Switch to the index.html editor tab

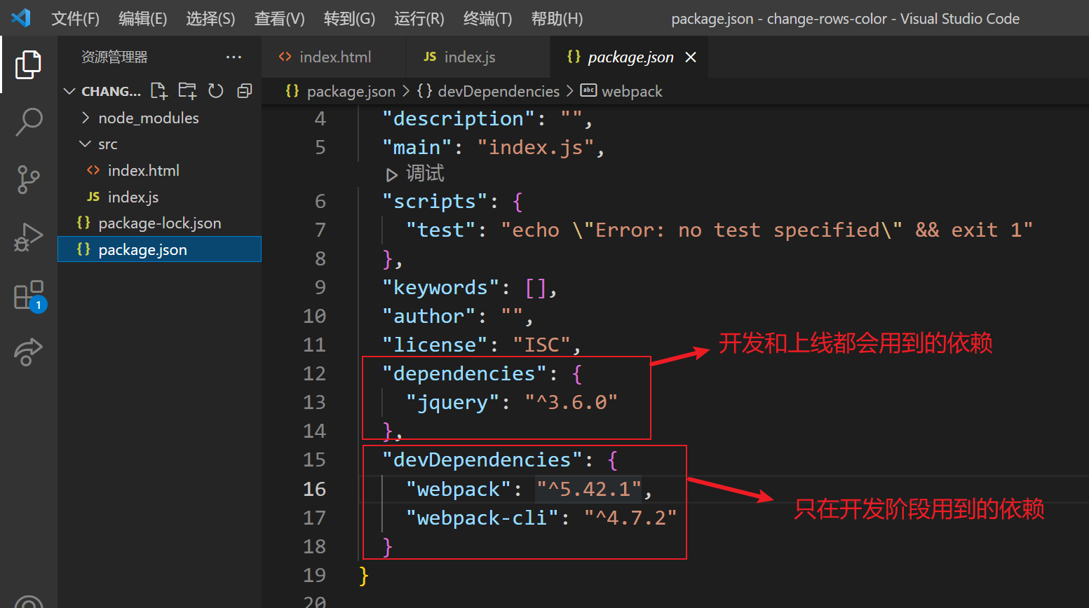click(333, 57)
